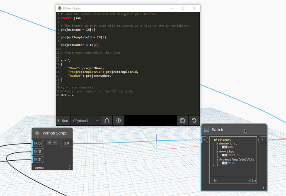Revert script changes with the undo arrow icon
Image resolution: width=286 pixels, height=196 pixels.
tap(194, 121)
